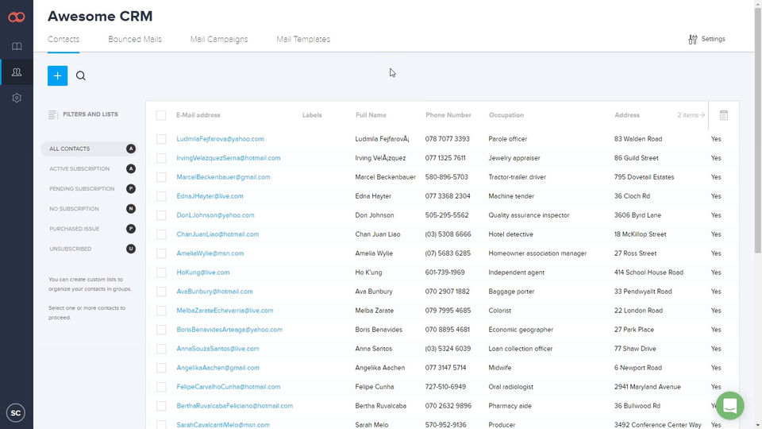Show Pending Subscription contacts
The image size is (762, 429).
[82, 189]
